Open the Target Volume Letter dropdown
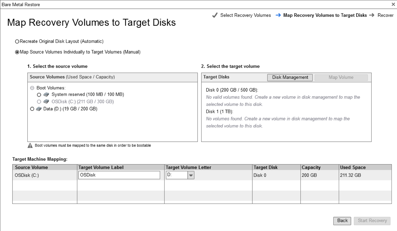Viewport: 397px width, 231px height. coord(191,175)
